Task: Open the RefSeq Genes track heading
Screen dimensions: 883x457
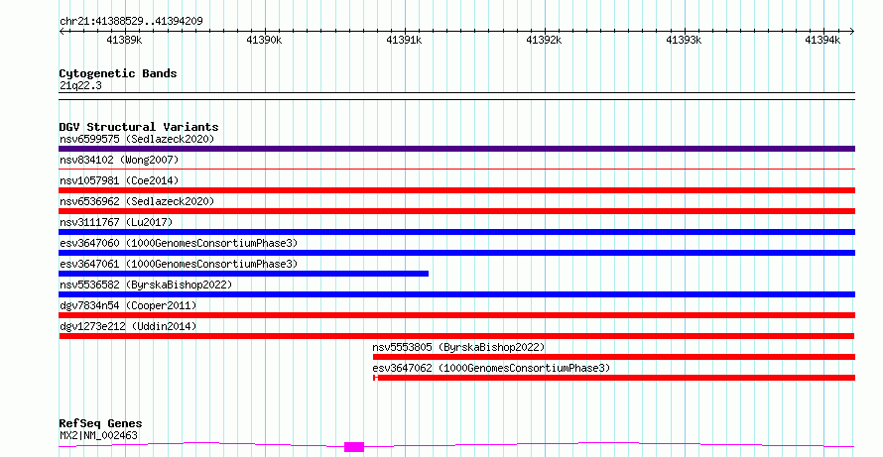Action: point(101,423)
